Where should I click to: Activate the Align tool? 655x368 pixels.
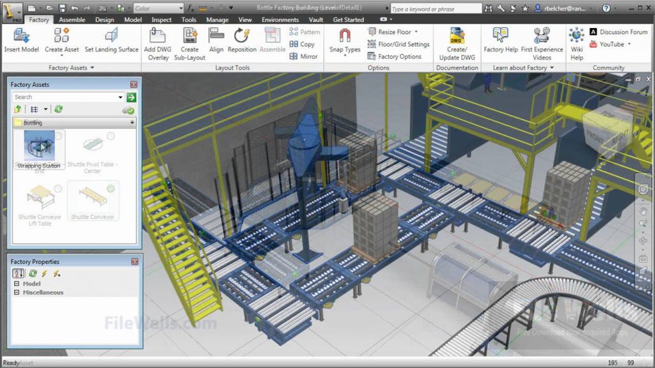tap(216, 40)
